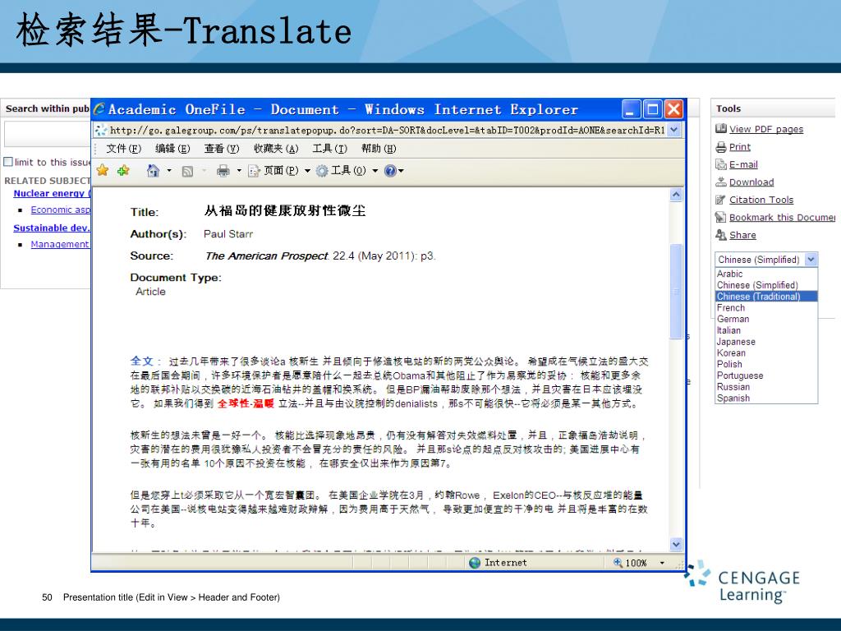Image resolution: width=841 pixels, height=631 pixels.
Task: Open the Management sub-subject link
Action: [x=60, y=244]
